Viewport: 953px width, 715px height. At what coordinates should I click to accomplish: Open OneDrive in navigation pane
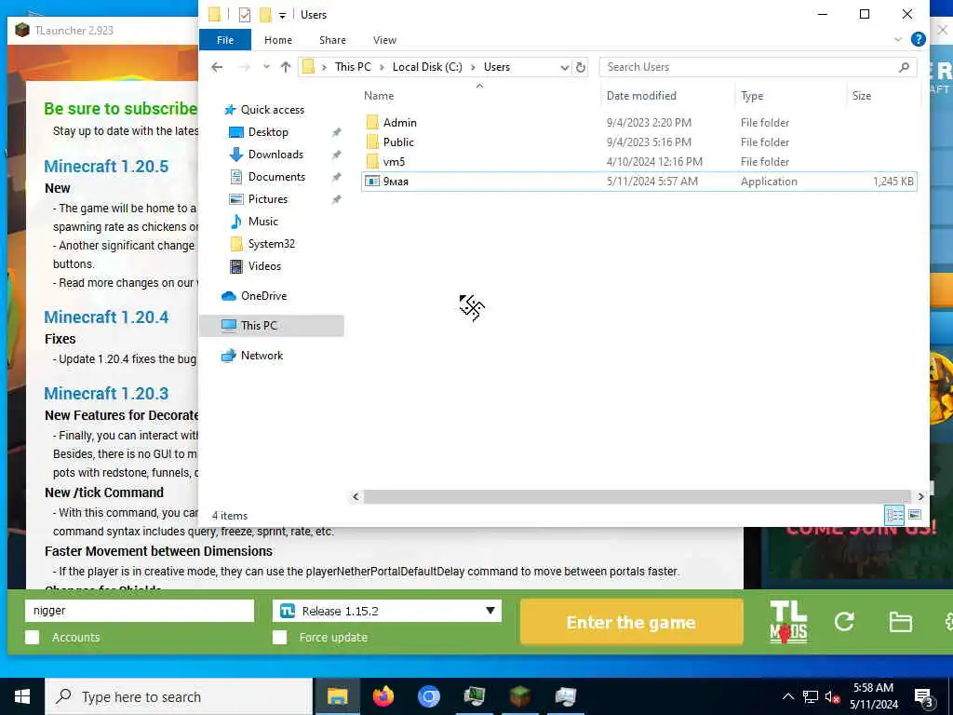263,296
